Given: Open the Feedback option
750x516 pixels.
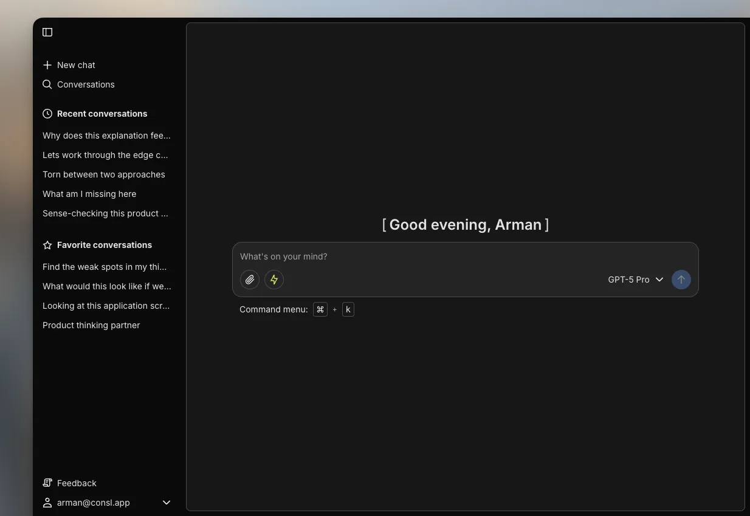Looking at the screenshot, I should (76, 483).
